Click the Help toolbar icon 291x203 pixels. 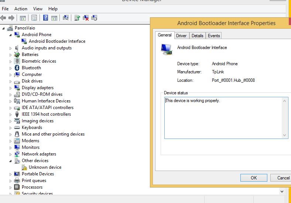pyautogui.click(x=46, y=18)
